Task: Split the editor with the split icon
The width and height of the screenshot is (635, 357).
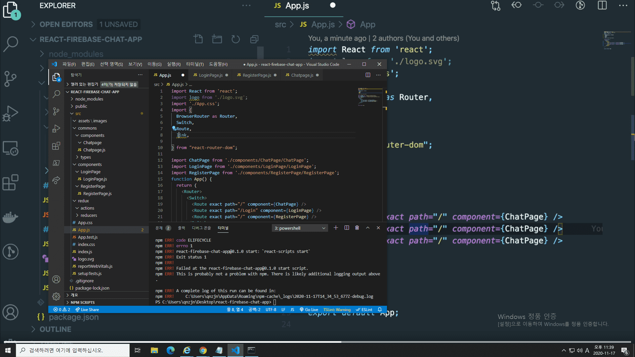Action: click(x=368, y=75)
